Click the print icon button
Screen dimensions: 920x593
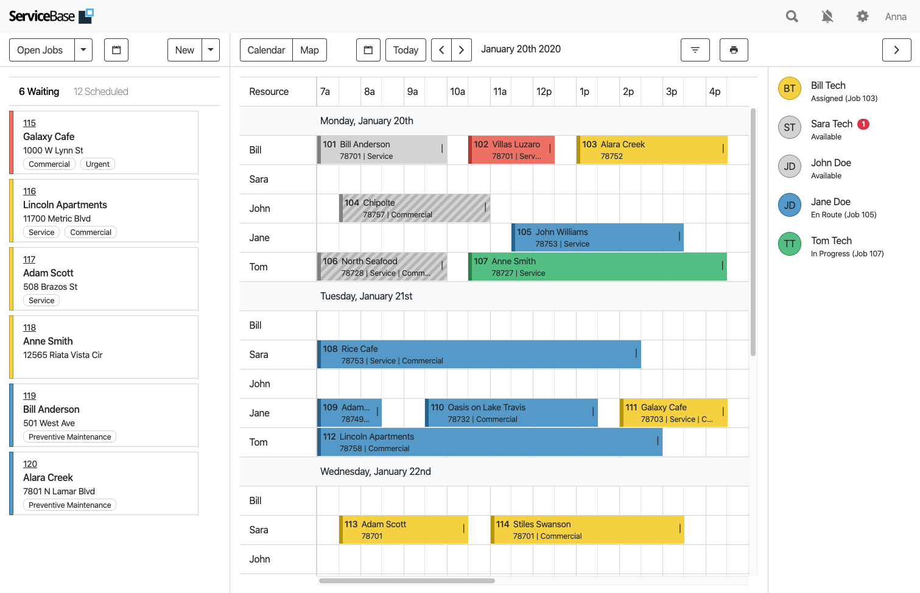tap(734, 50)
